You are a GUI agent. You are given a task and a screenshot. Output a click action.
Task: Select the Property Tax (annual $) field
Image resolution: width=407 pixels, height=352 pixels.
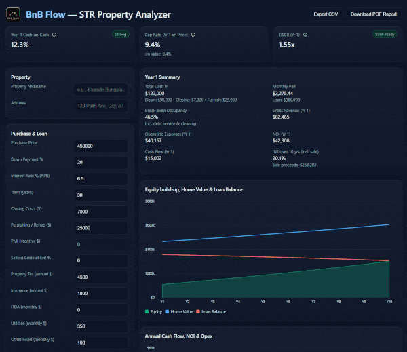[x=100, y=277]
